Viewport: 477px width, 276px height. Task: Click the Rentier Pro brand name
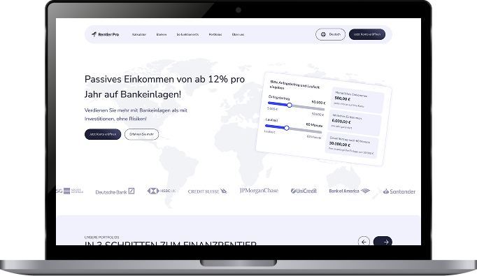click(x=108, y=34)
